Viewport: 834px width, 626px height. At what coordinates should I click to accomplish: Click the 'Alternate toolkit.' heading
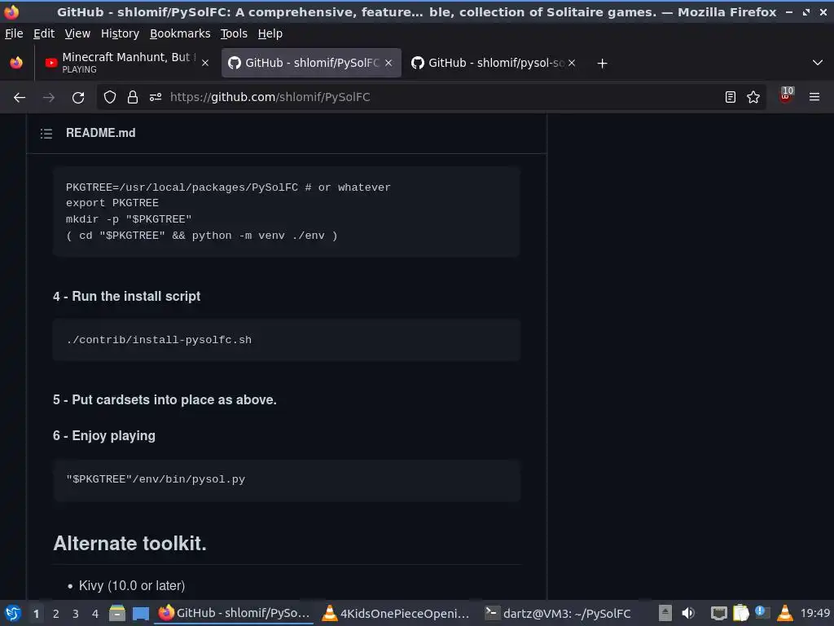coord(129,544)
